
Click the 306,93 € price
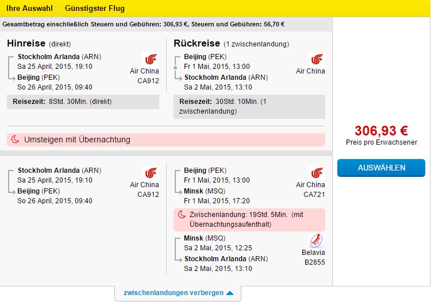[381, 131]
